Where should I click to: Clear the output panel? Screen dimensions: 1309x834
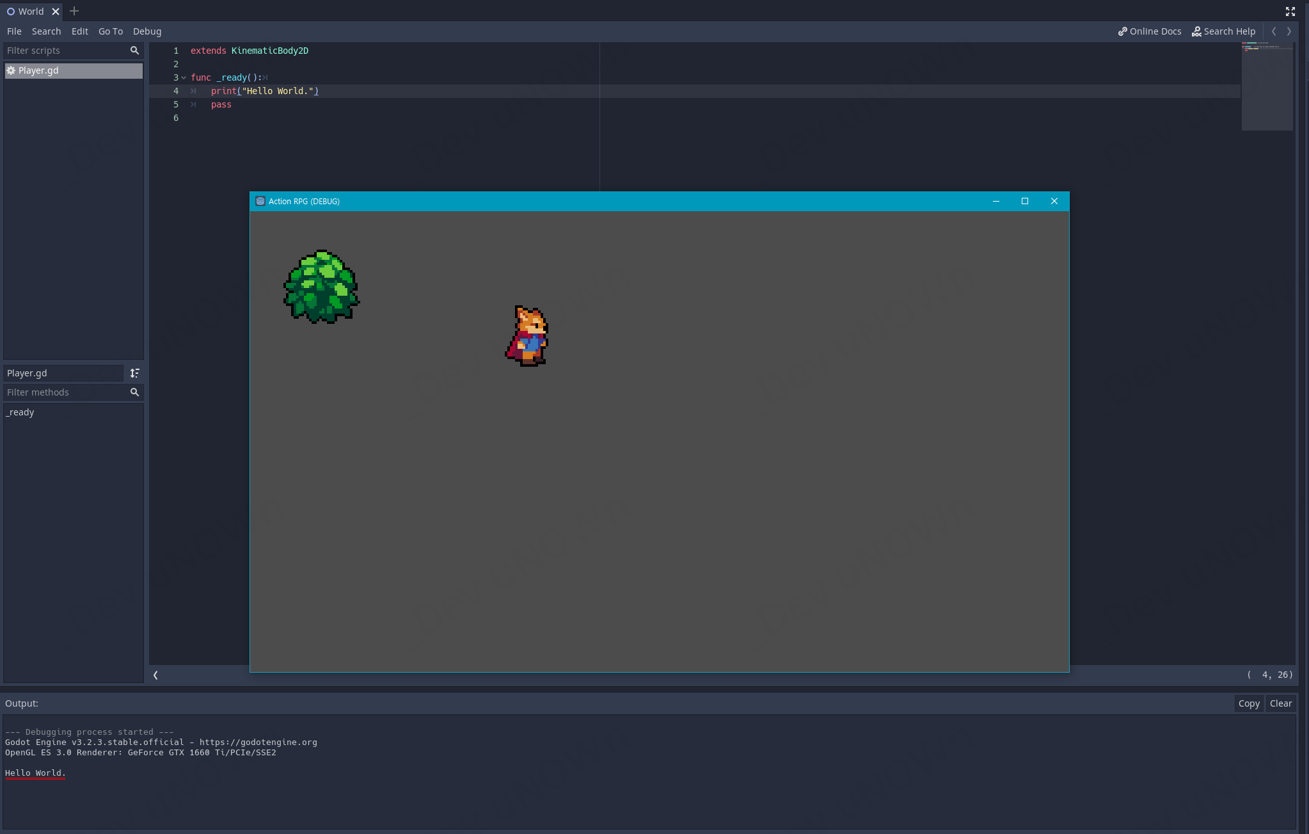point(1280,703)
